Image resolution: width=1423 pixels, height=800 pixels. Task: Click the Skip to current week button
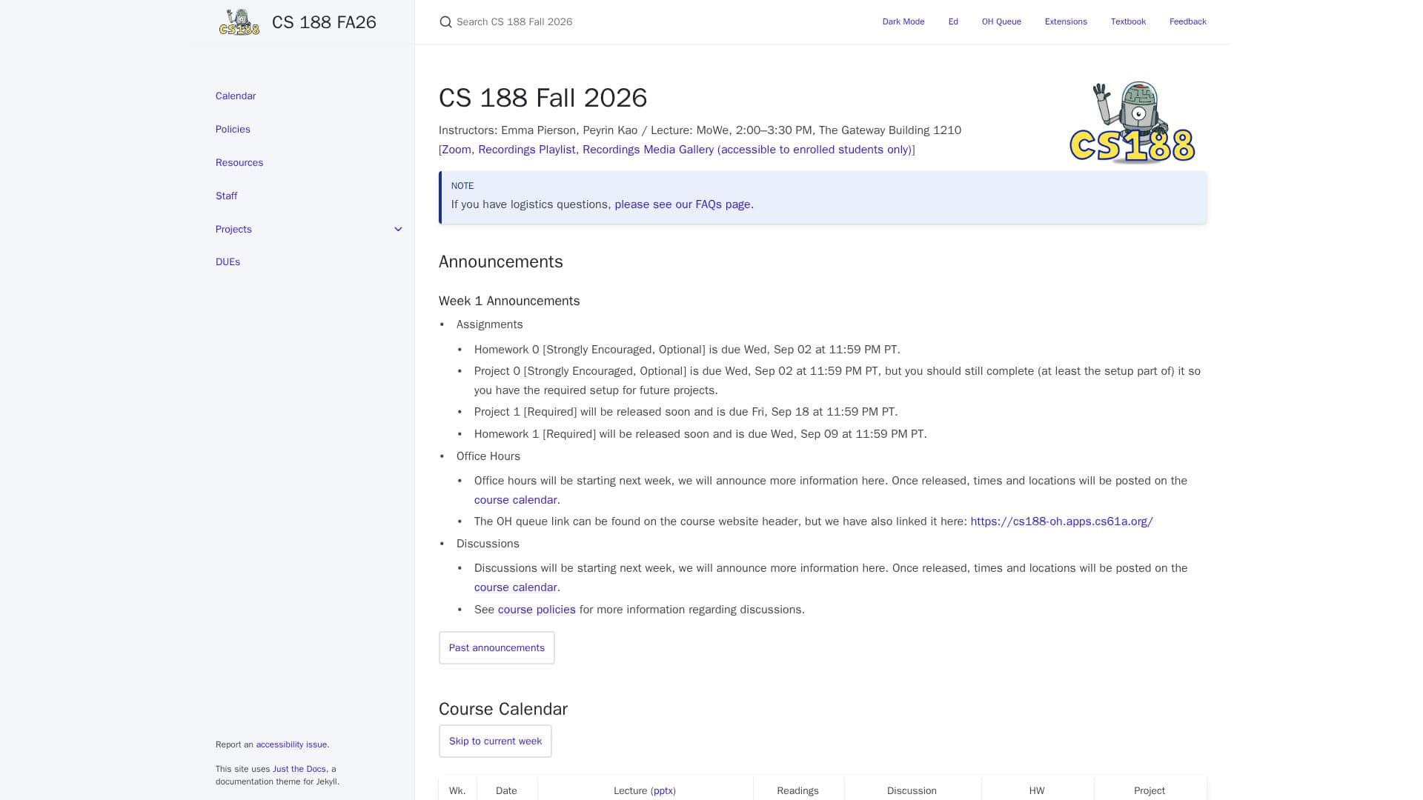(x=495, y=741)
